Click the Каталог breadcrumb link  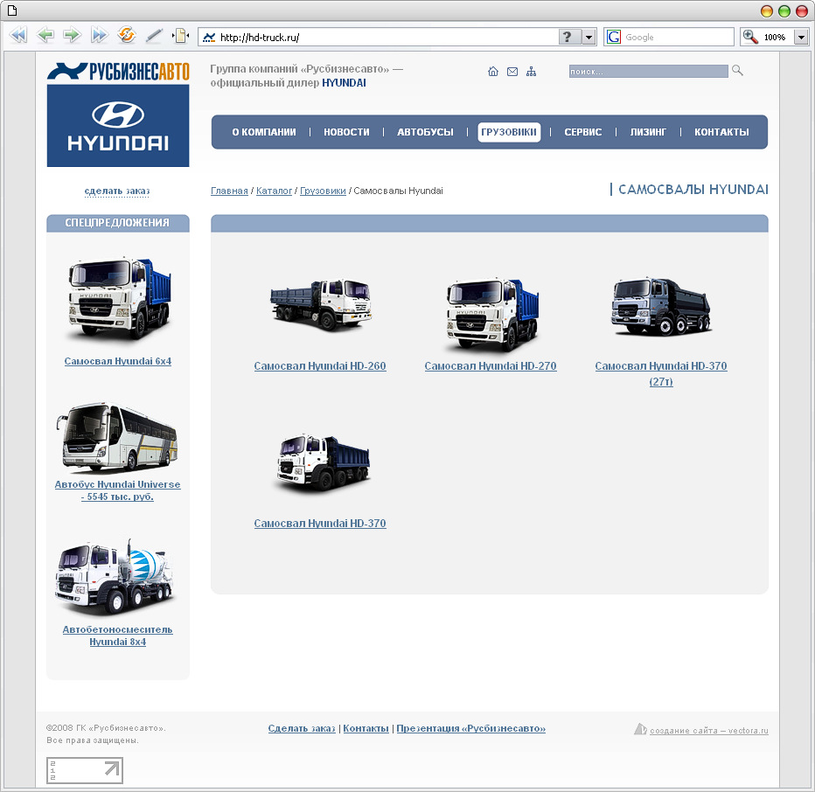(x=274, y=191)
